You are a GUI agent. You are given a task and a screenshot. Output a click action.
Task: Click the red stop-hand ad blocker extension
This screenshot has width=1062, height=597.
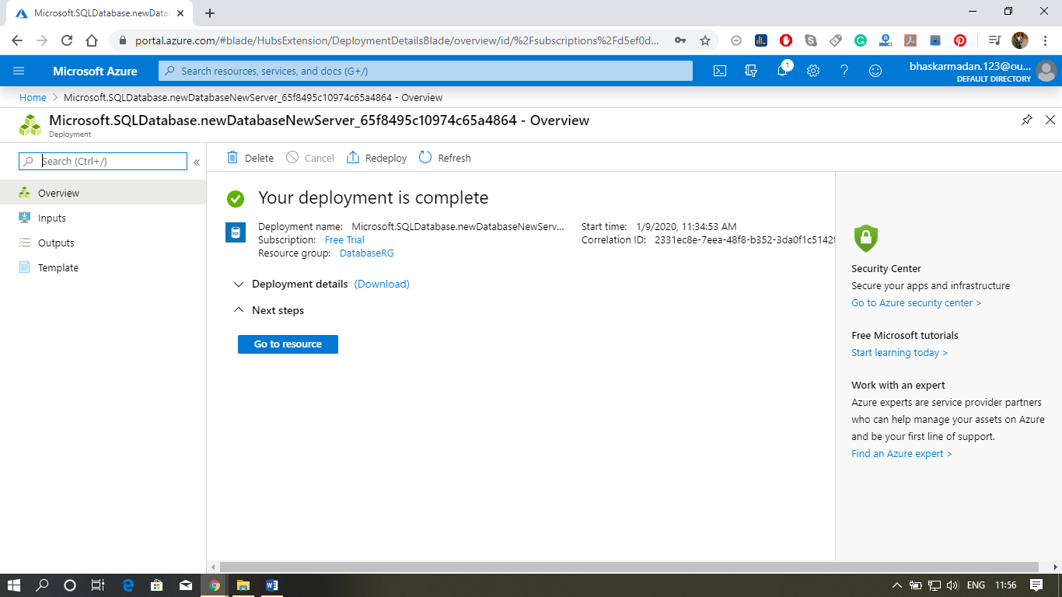786,40
